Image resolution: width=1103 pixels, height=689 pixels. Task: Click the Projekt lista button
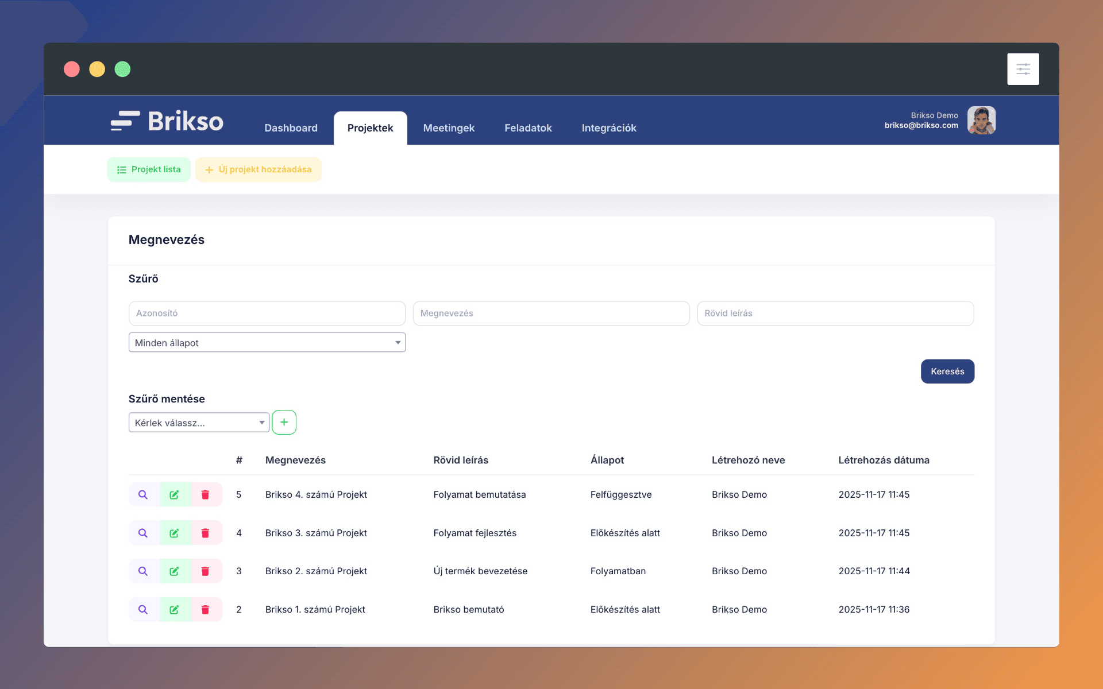(x=149, y=169)
